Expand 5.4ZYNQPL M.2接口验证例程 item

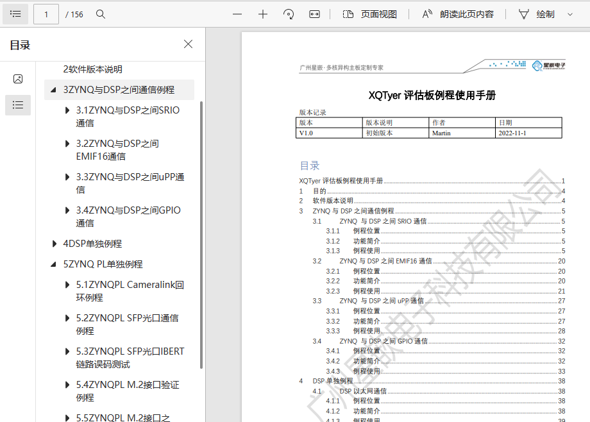tap(67, 385)
